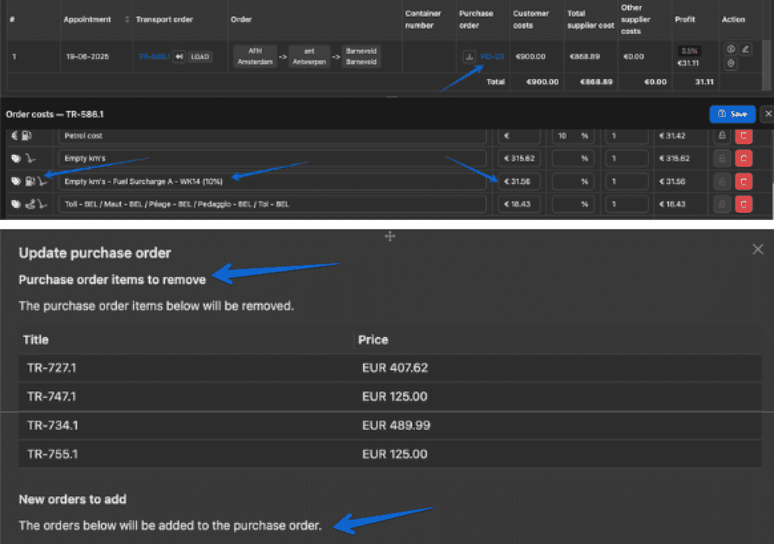This screenshot has height=544, width=774.
Task: Click the Price column header
Action: [373, 339]
